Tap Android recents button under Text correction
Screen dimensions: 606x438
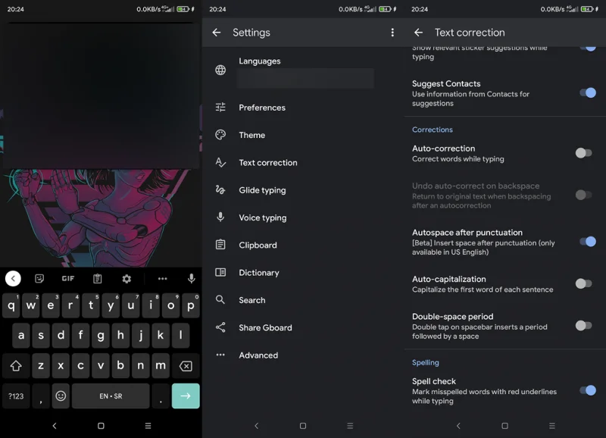(552, 426)
